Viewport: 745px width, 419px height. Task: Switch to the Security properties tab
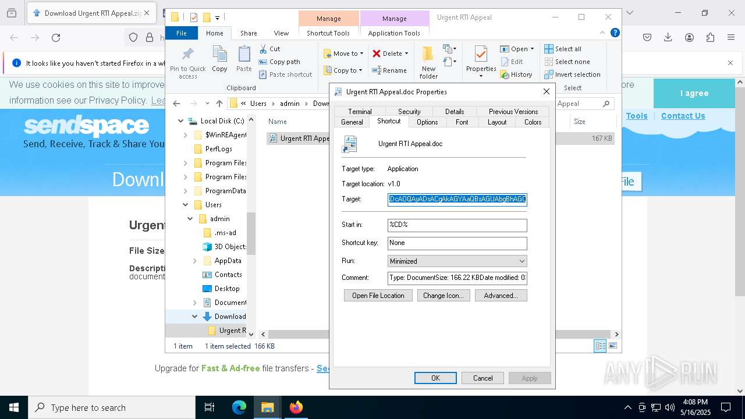point(409,112)
